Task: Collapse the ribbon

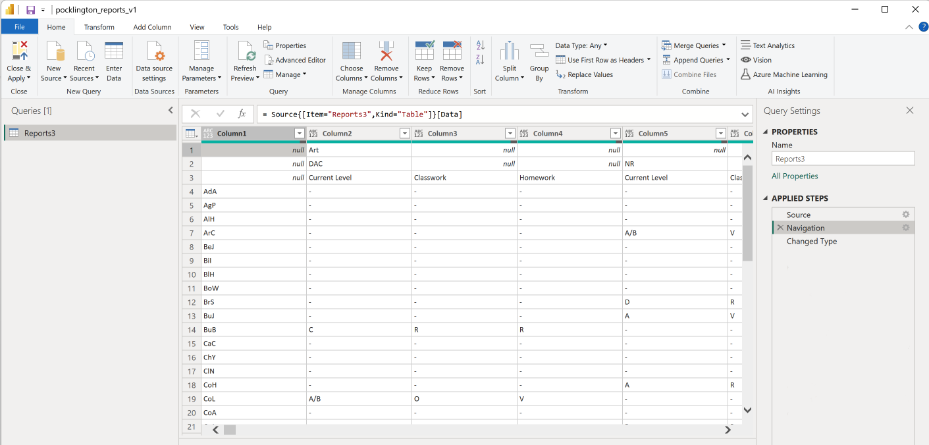Action: coord(909,27)
